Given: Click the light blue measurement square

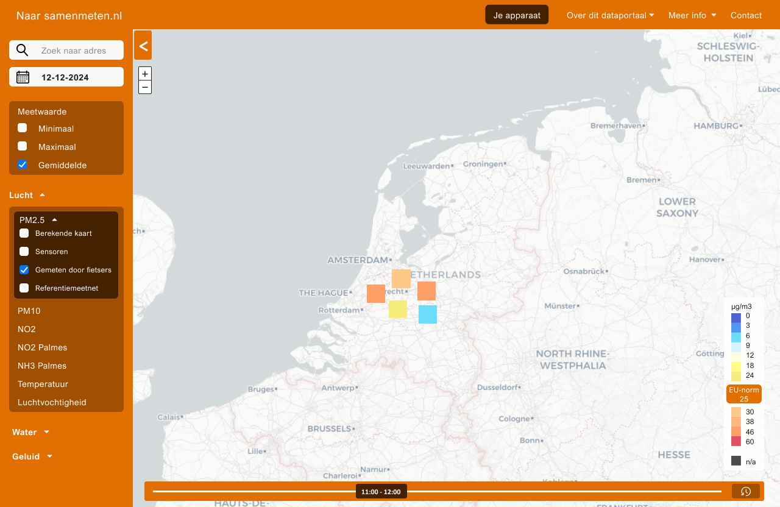Looking at the screenshot, I should click(x=428, y=314).
